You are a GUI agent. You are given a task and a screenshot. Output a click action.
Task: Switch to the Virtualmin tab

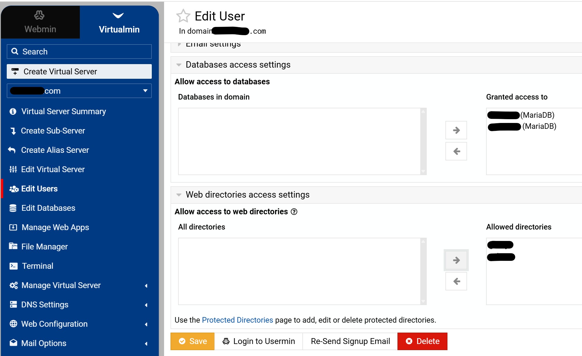coord(119,22)
